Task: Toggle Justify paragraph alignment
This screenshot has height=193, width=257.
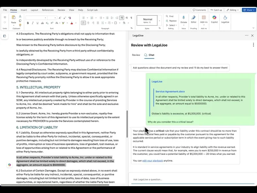Action: [x=98, y=23]
